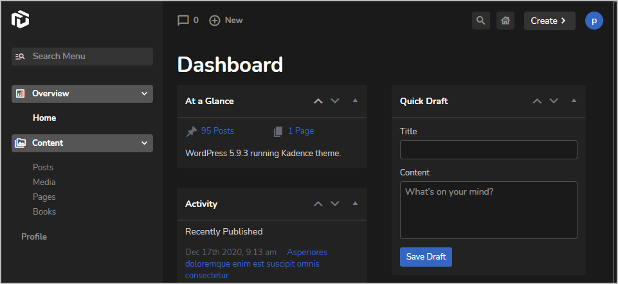Open the Asperiores doloremque post link
618x284 pixels.
point(256,263)
